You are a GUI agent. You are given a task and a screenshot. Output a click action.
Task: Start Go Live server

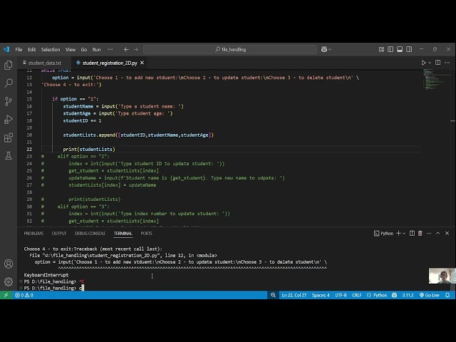click(x=429, y=295)
